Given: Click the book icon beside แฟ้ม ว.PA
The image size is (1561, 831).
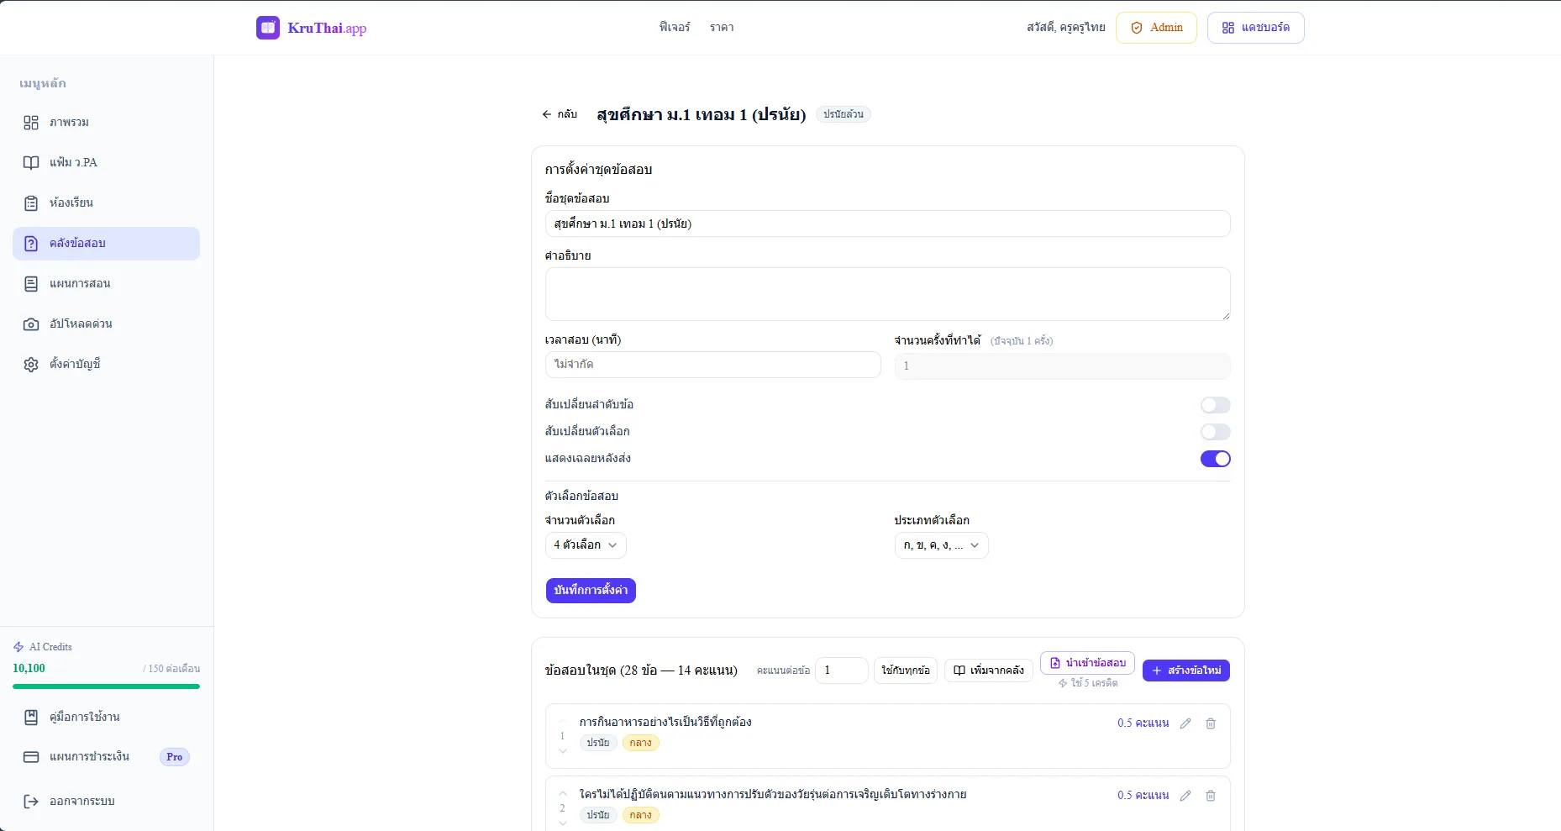Looking at the screenshot, I should tap(31, 163).
